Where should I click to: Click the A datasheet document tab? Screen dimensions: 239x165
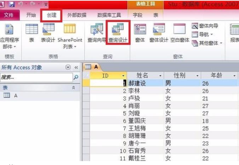92,67
